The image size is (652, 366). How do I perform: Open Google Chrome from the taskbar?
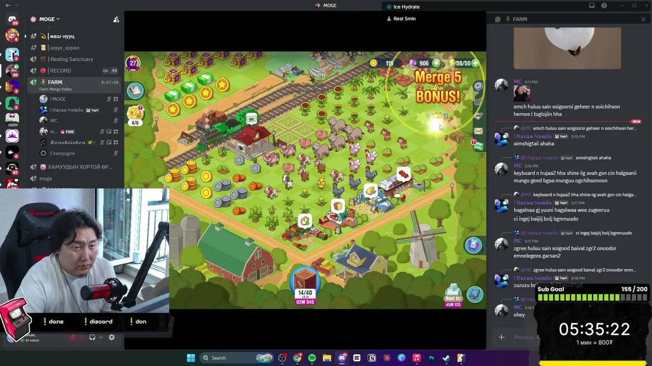tap(297, 358)
